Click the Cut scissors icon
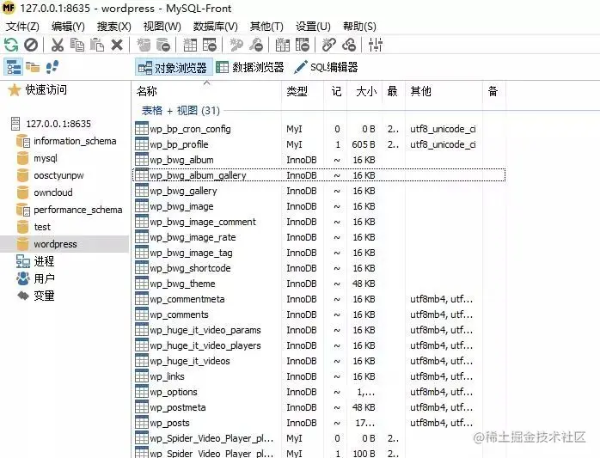This screenshot has height=458, width=600. pos(58,45)
